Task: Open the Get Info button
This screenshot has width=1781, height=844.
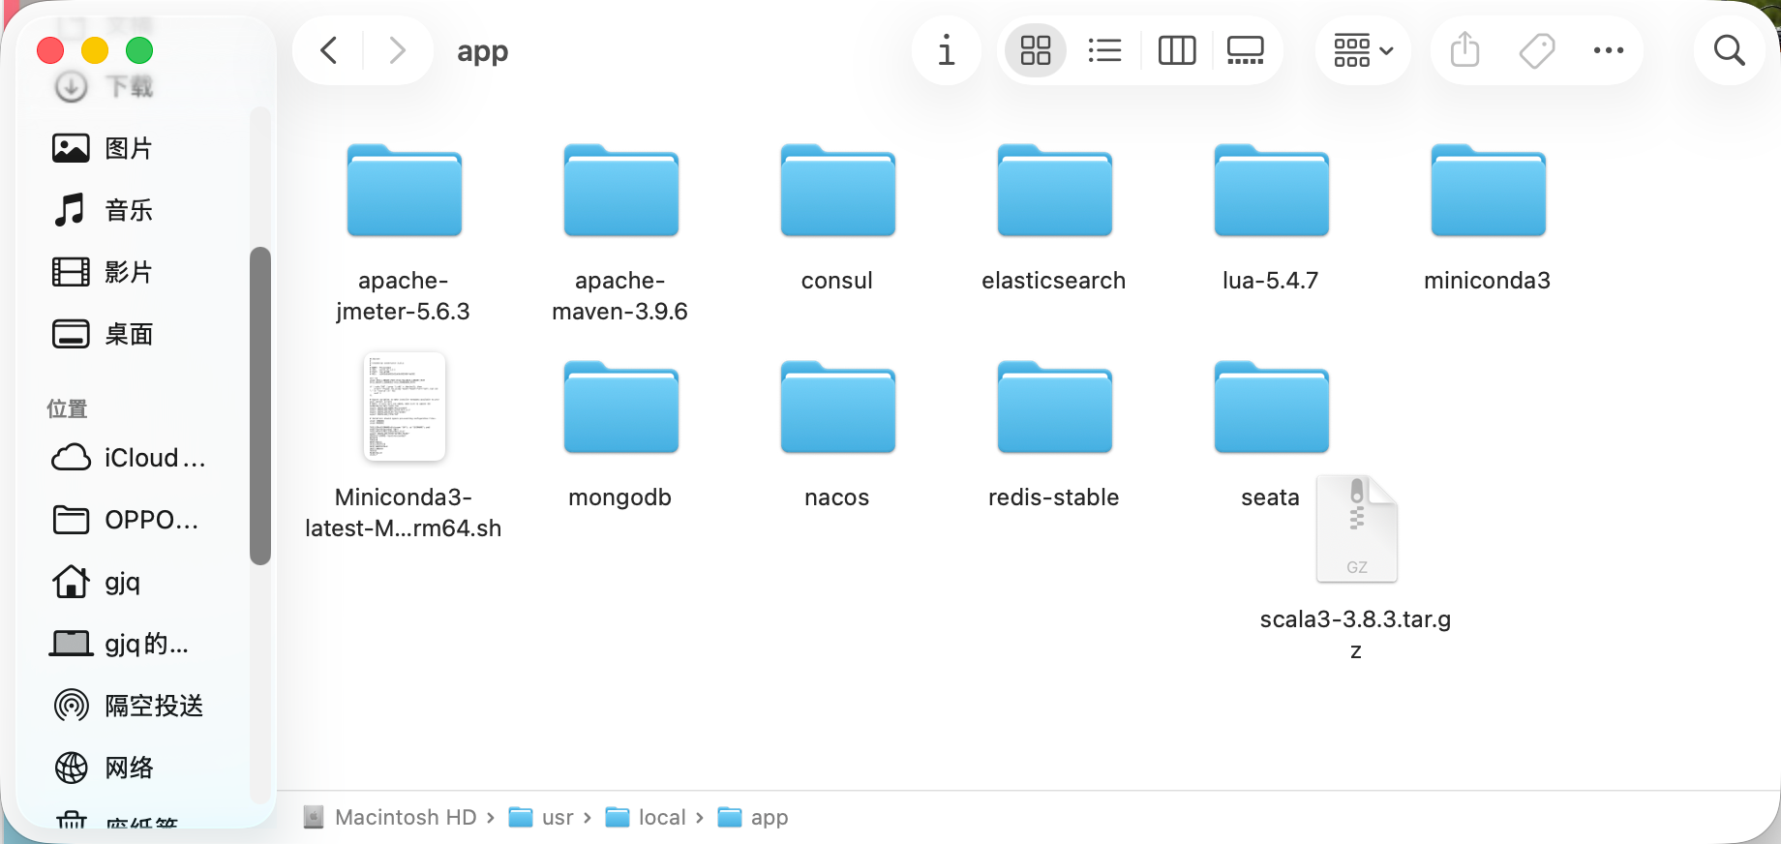Action: coord(947,50)
